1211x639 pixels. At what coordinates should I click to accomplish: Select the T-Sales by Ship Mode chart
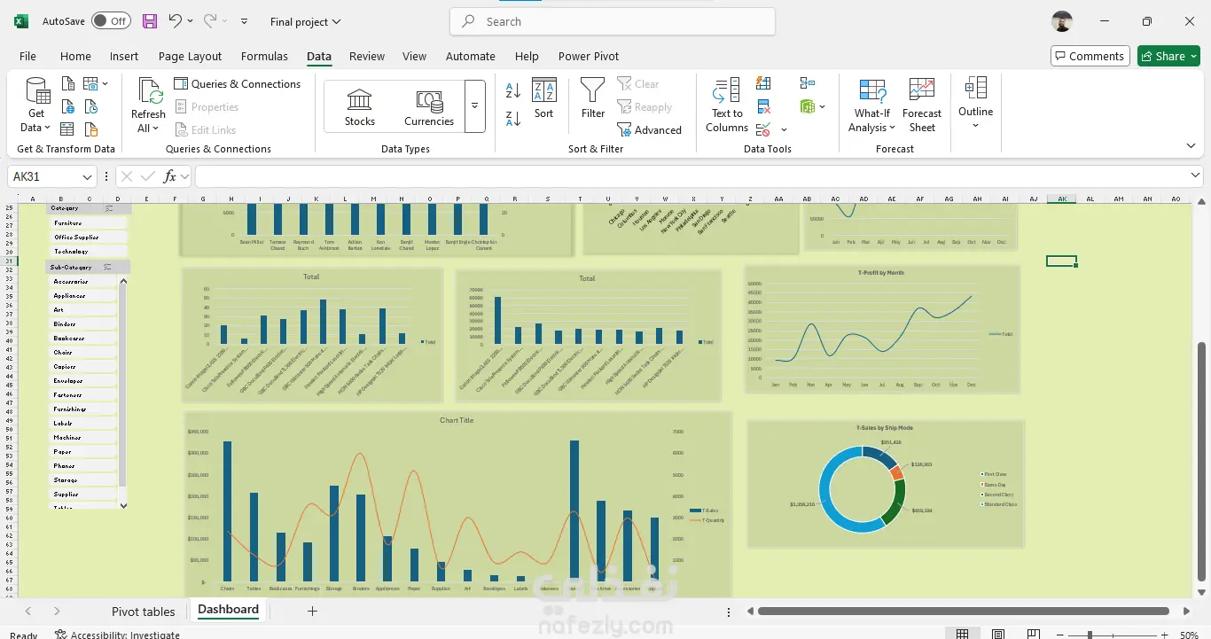(885, 484)
